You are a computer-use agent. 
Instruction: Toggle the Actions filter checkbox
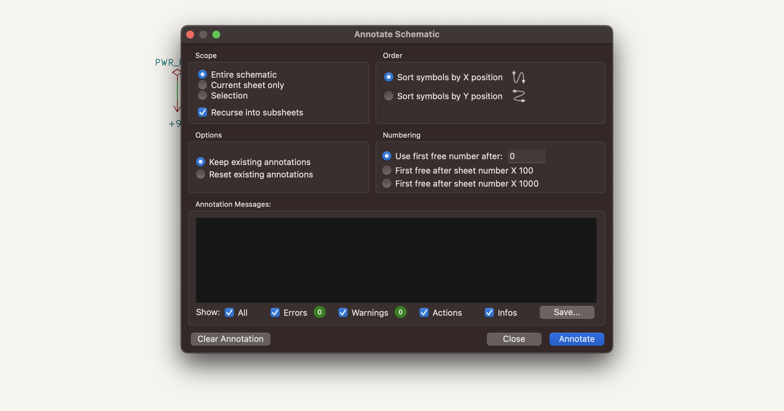point(424,312)
